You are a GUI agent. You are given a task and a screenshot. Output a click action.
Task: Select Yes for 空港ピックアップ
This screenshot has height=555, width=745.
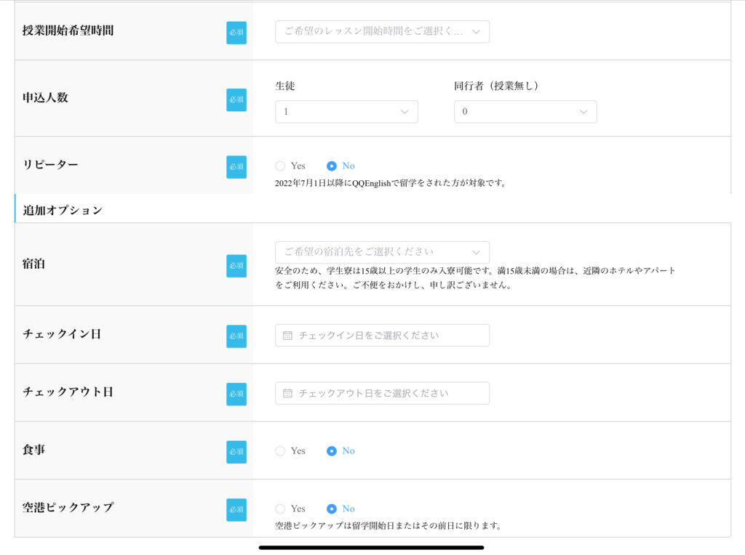280,509
